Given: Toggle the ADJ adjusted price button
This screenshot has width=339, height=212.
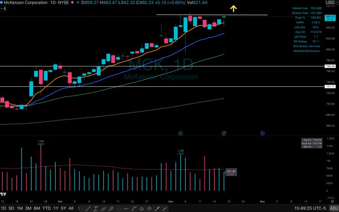Looking at the screenshot, I should (334, 208).
